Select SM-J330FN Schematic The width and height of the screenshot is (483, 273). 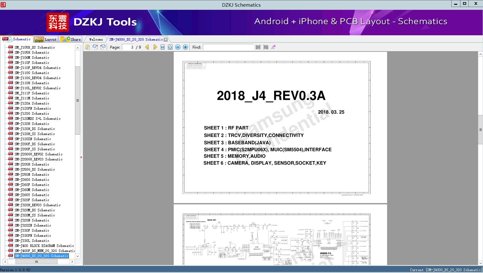click(x=33, y=235)
